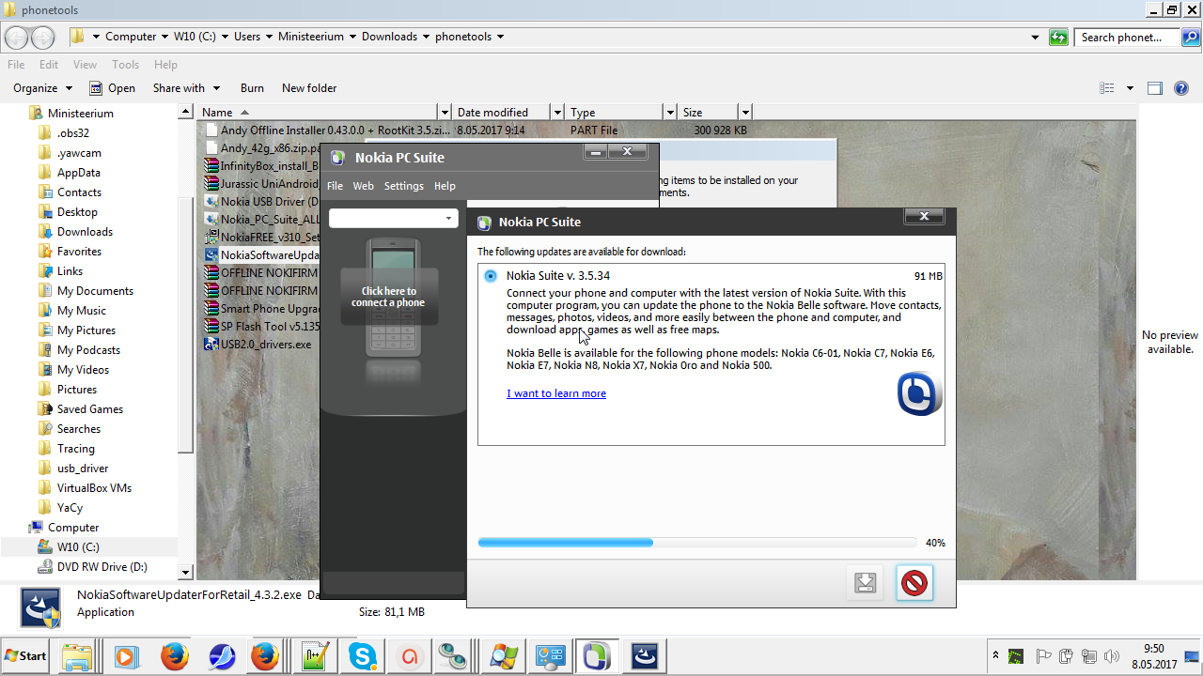Change the view with the Explorer view icon
This screenshot has width=1203, height=676.
(1107, 88)
